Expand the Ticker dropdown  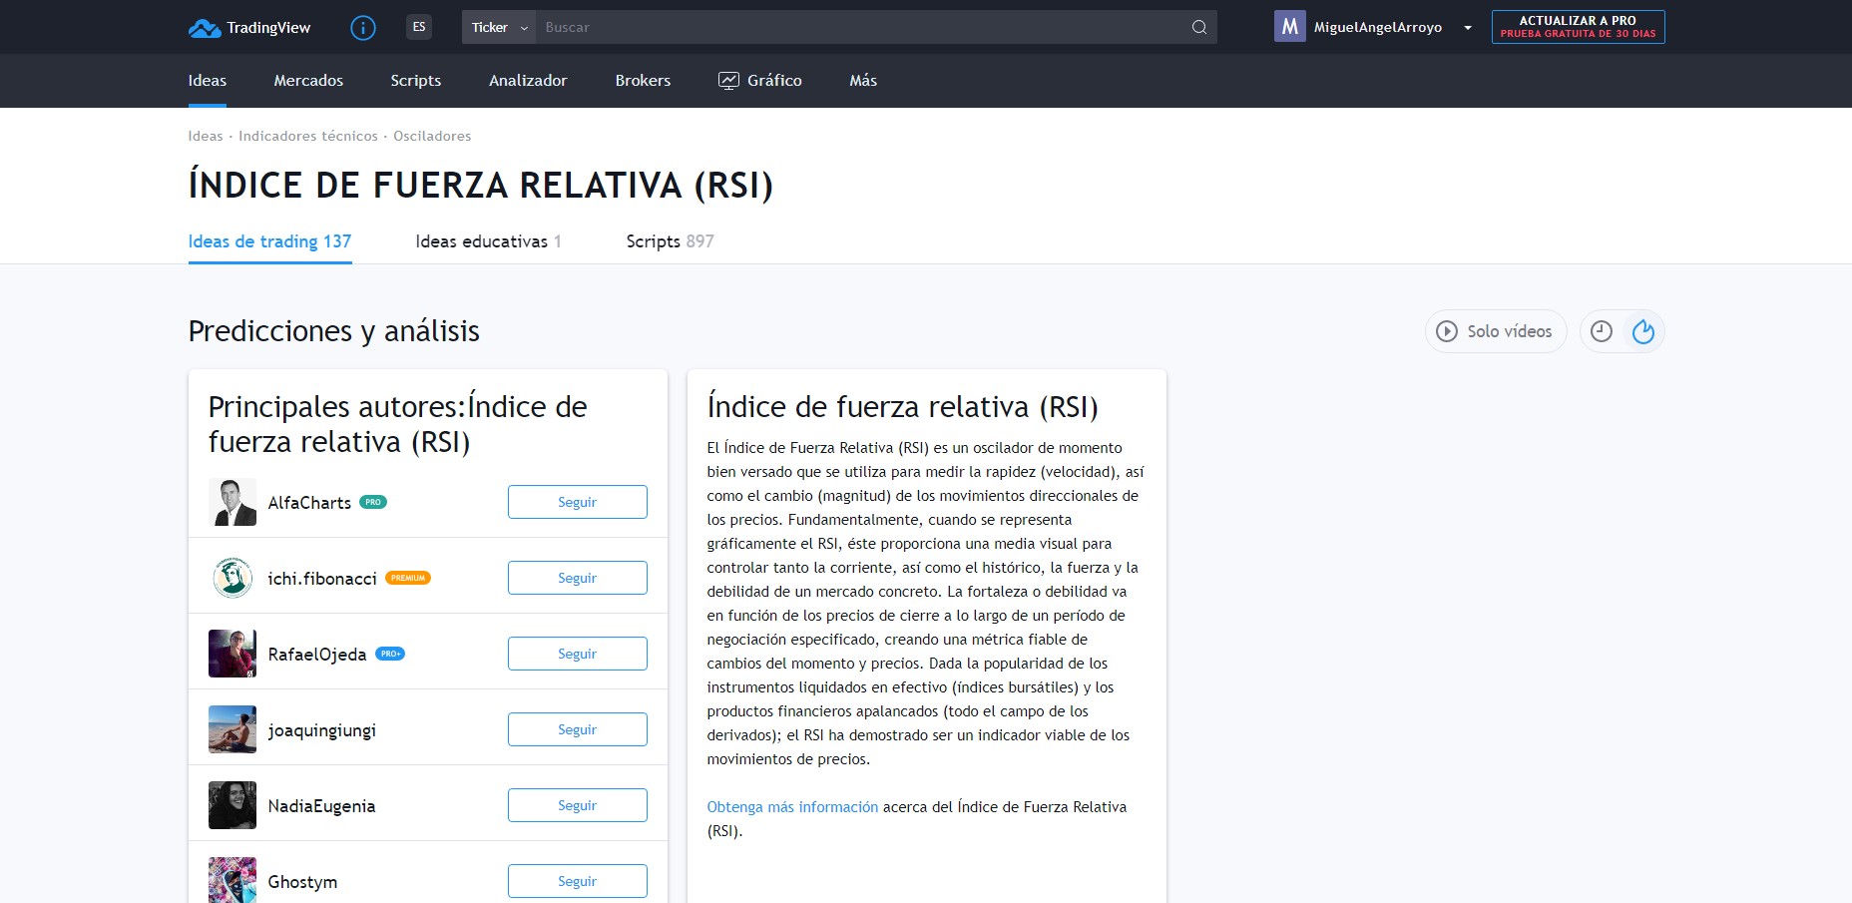click(499, 27)
